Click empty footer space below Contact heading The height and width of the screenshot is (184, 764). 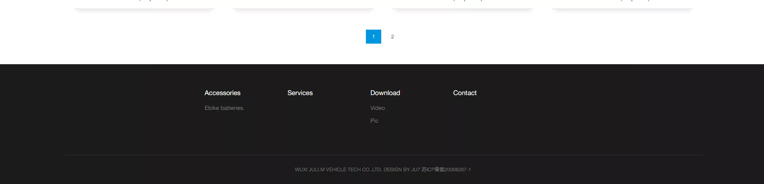coord(465,119)
